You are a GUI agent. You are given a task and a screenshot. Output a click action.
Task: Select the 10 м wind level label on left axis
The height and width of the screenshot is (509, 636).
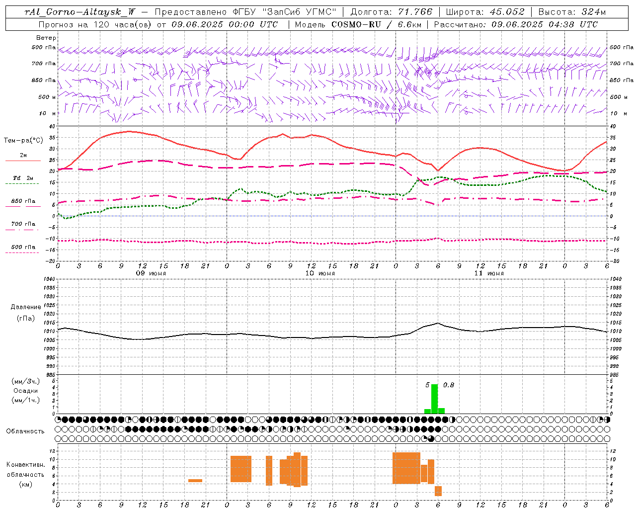[x=48, y=114]
